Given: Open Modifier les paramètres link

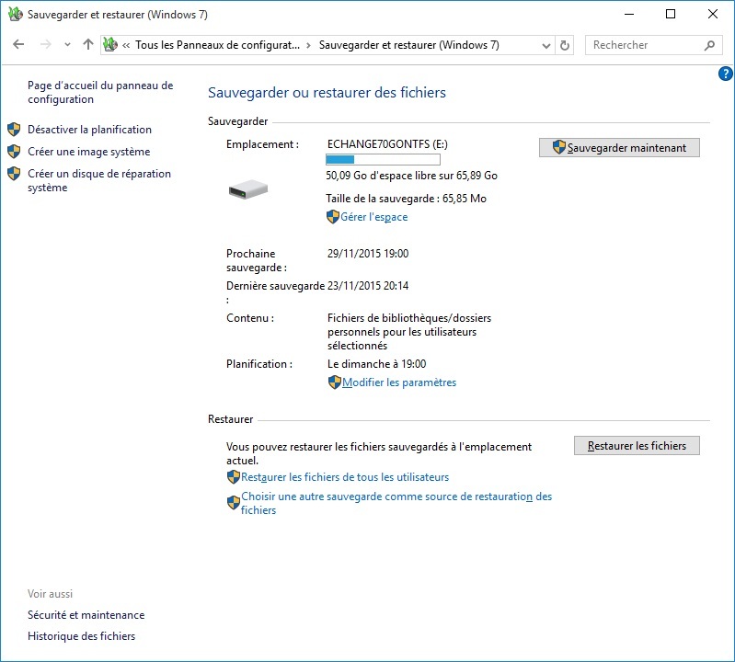Looking at the screenshot, I should coord(399,382).
